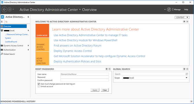Open the Manage menu
Screen dimensions: 194x104
(x=177, y=9)
